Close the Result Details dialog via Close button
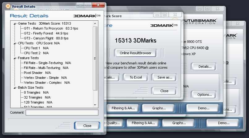Image resolution: width=249 pixels, height=138 pixels. click(87, 126)
